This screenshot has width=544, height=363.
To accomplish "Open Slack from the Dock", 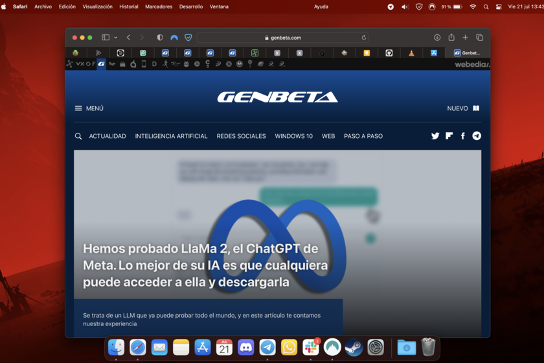I will click(311, 347).
